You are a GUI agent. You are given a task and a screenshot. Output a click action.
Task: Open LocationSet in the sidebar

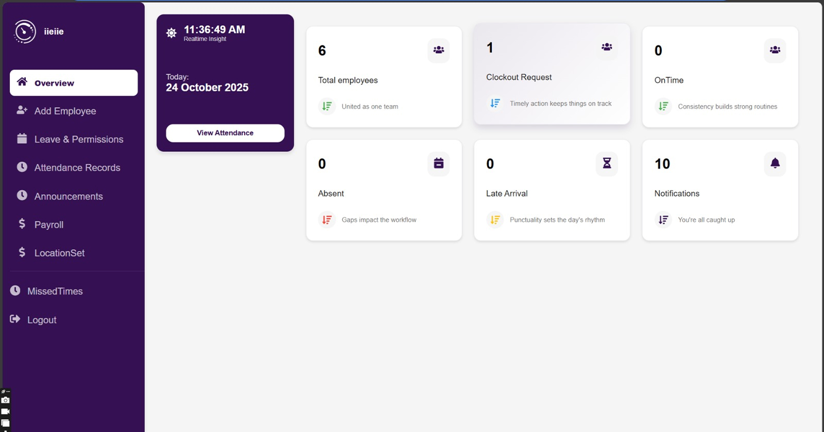coord(59,253)
